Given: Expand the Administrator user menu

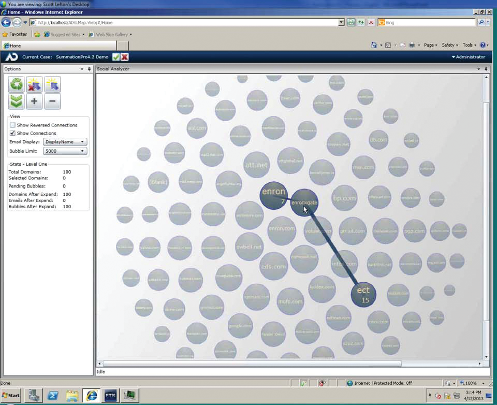Looking at the screenshot, I should point(469,57).
